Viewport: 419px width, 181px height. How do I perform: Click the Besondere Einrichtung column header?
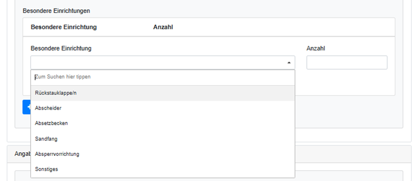click(x=63, y=27)
